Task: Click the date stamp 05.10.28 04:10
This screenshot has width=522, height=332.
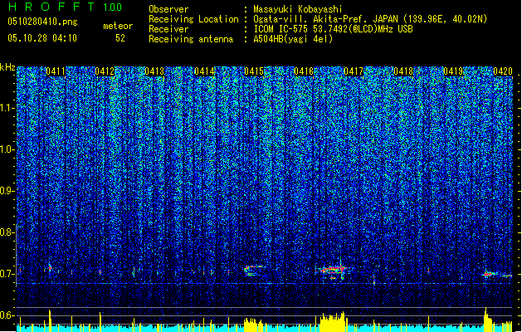Action: [x=42, y=38]
